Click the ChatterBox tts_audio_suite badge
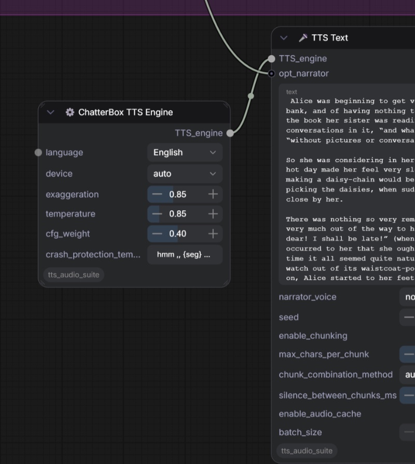The image size is (415, 464). click(x=74, y=275)
